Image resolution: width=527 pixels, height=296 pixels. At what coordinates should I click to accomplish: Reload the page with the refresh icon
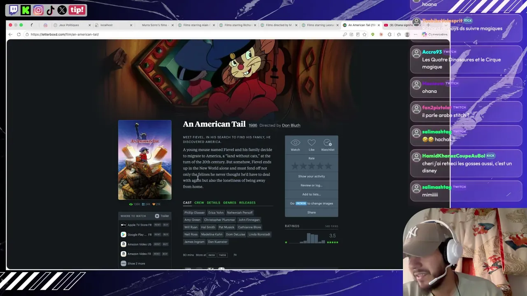19,35
